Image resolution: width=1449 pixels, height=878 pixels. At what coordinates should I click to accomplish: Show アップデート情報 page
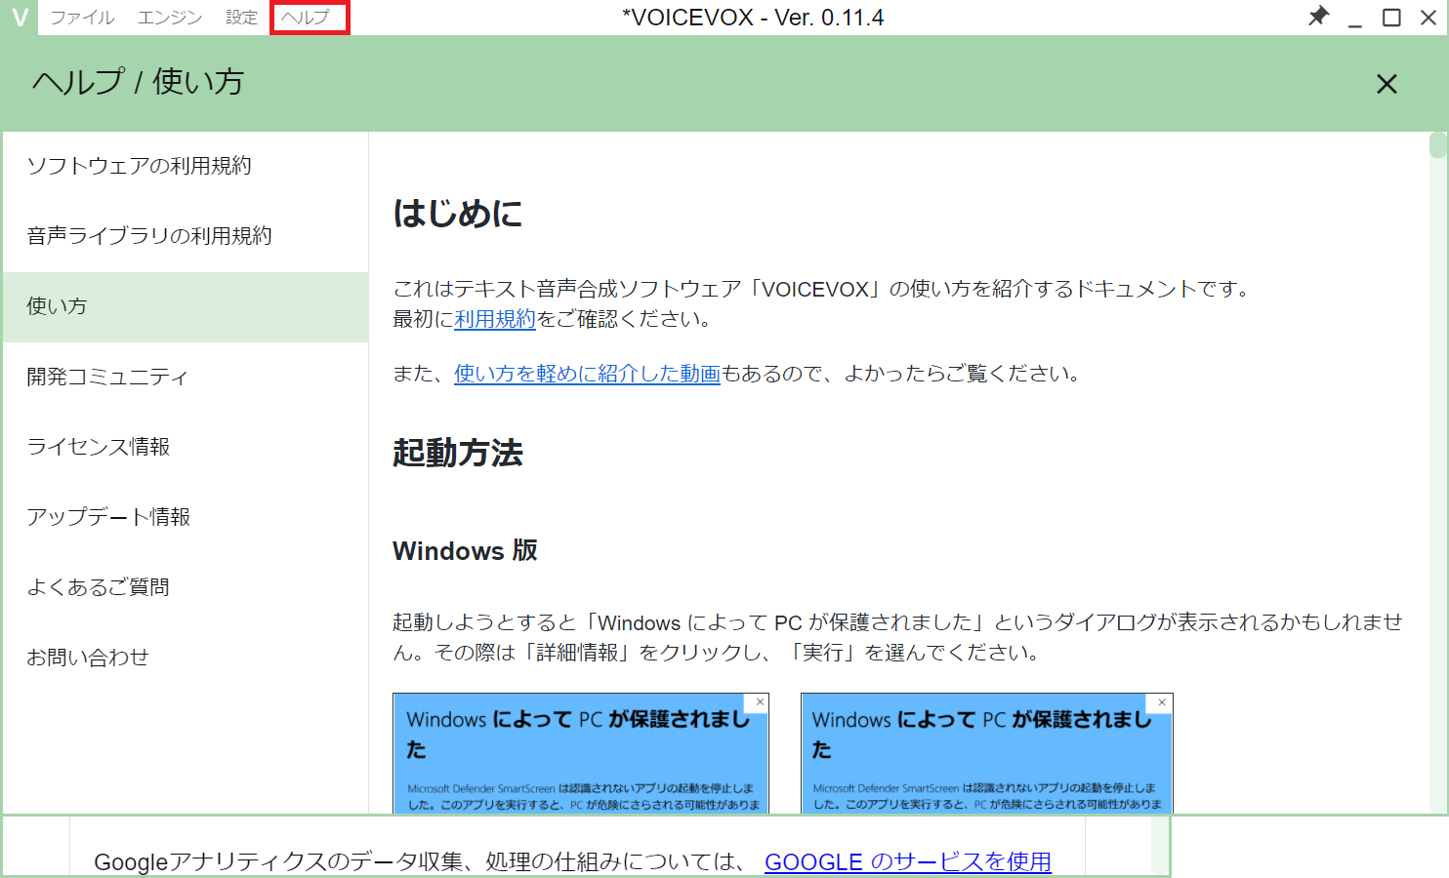(x=186, y=517)
